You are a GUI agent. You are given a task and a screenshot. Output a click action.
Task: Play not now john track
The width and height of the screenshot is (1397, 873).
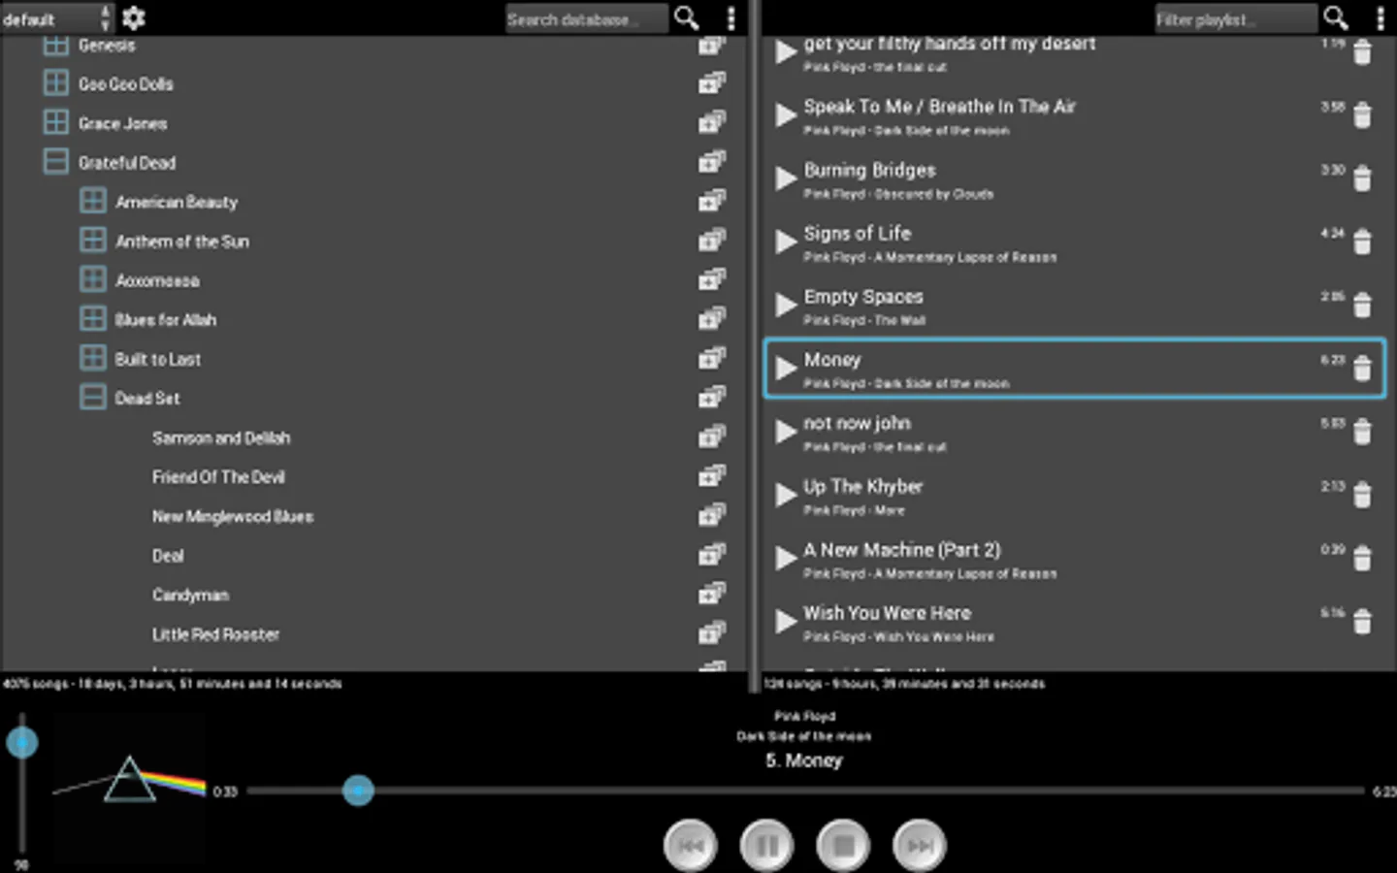tap(786, 432)
